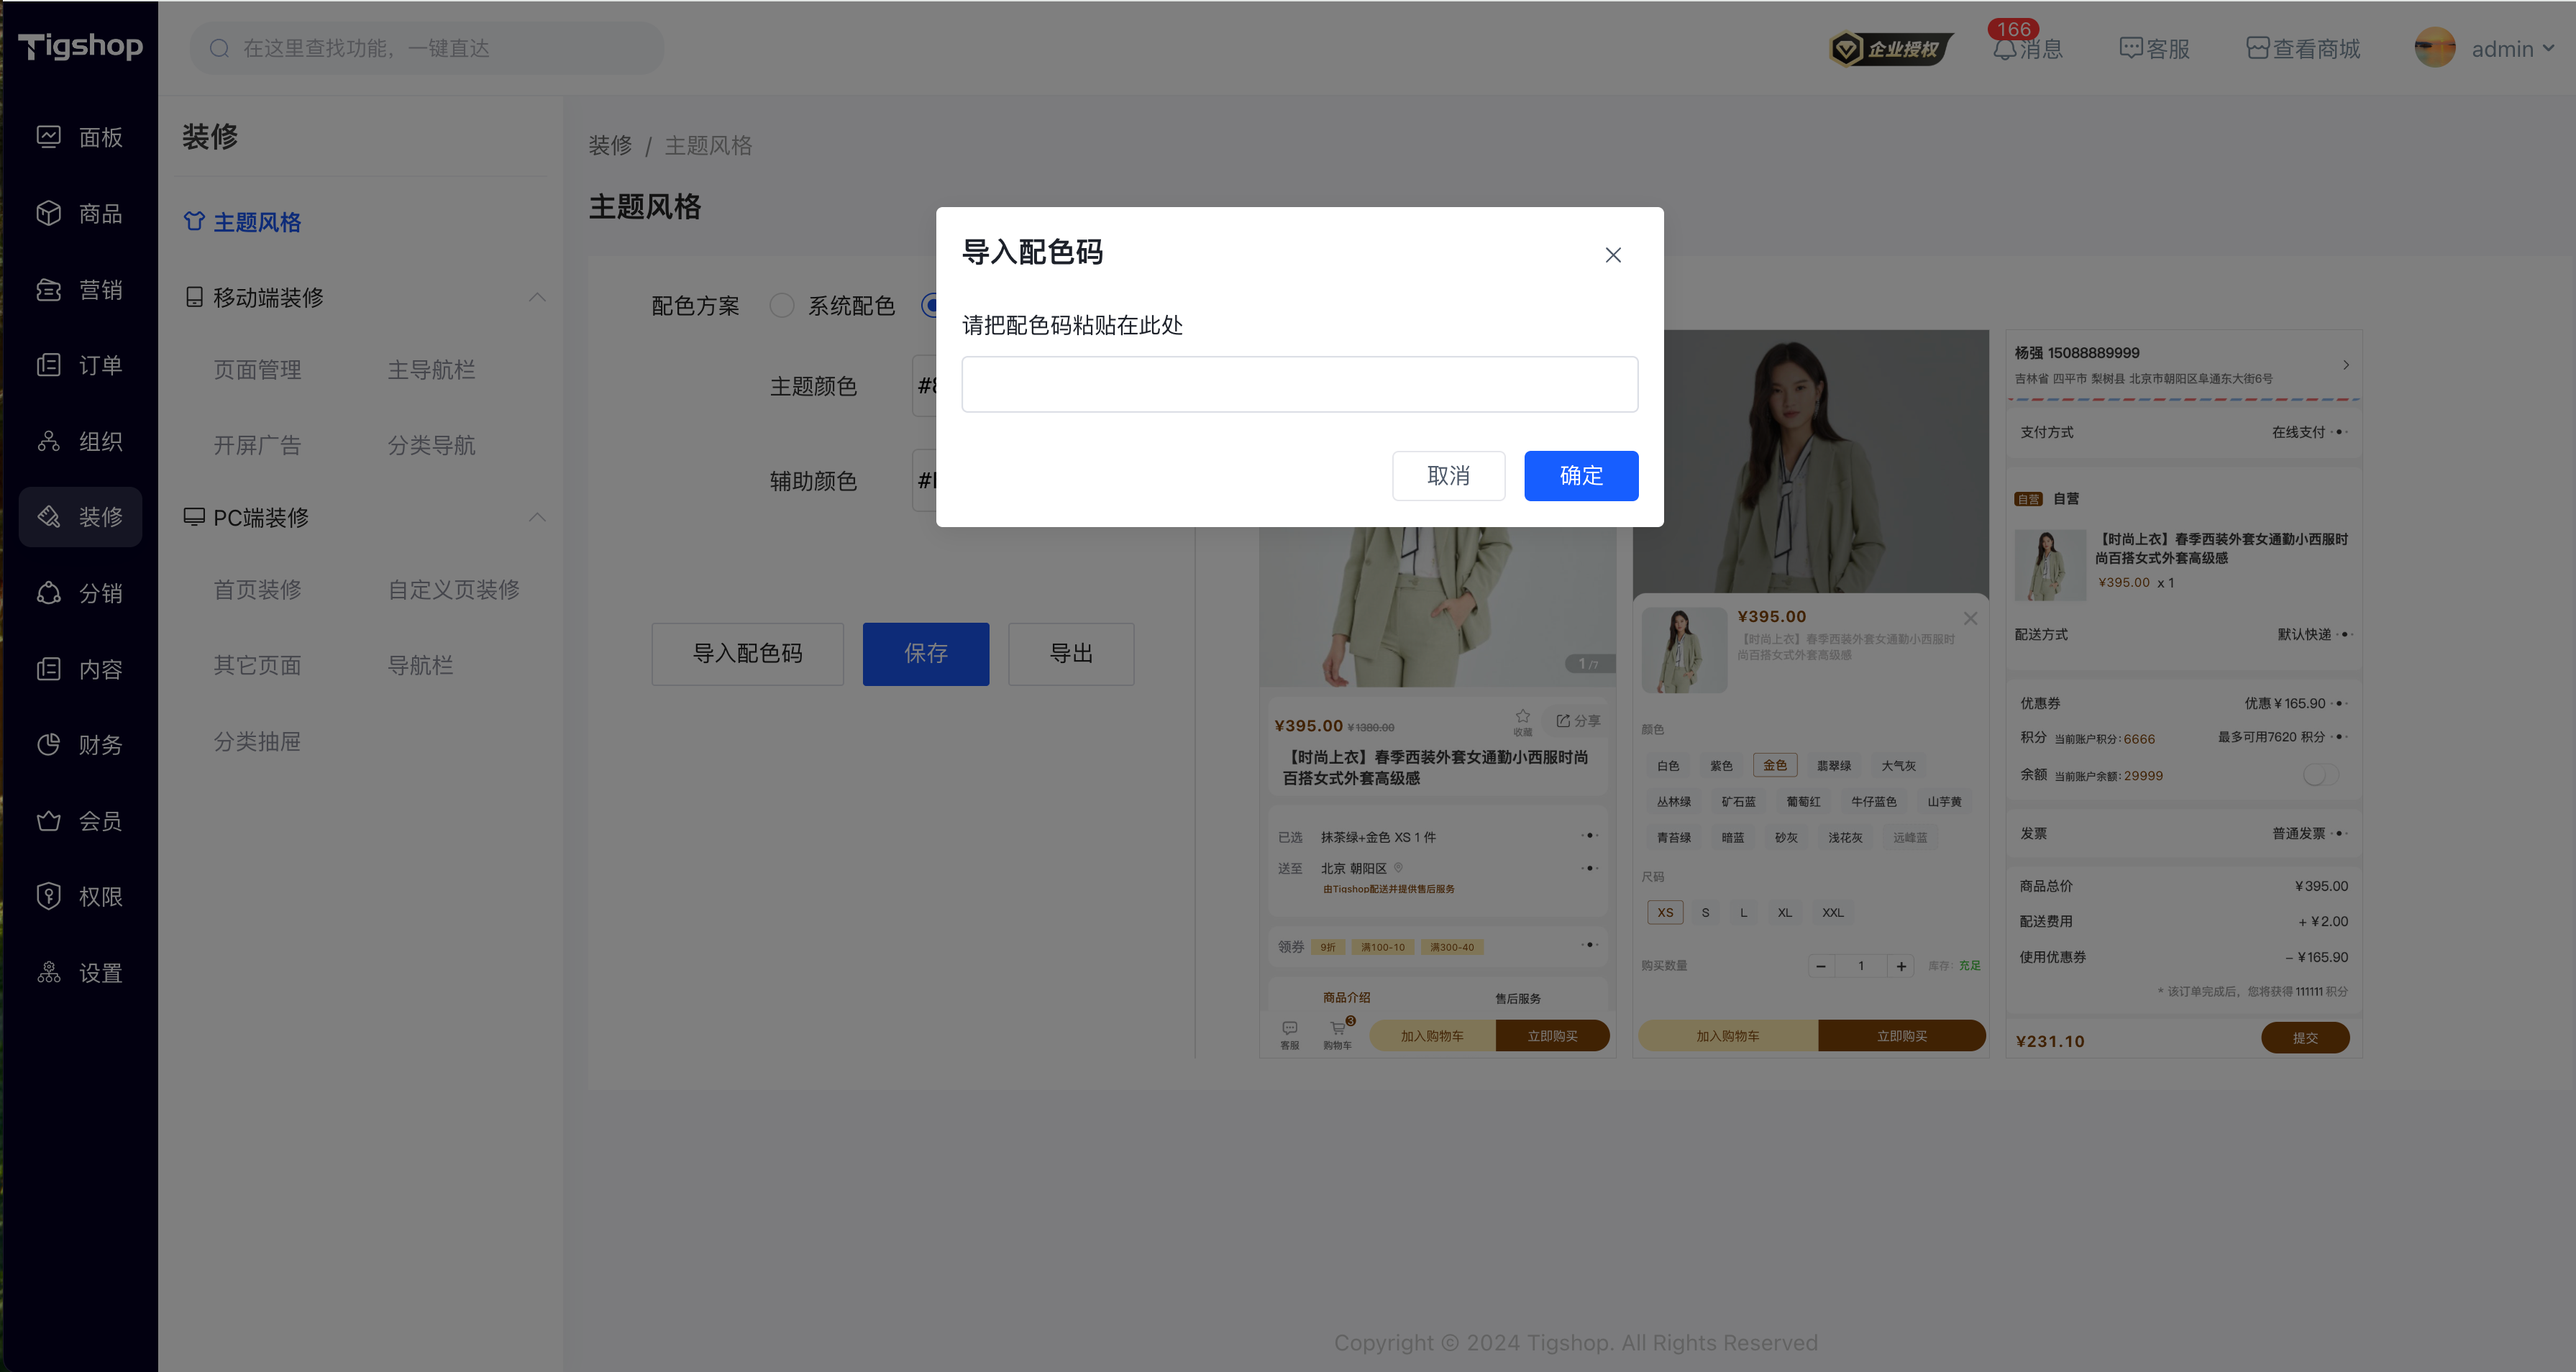
Task: Click the 消息 notification bell icon
Action: [2004, 49]
